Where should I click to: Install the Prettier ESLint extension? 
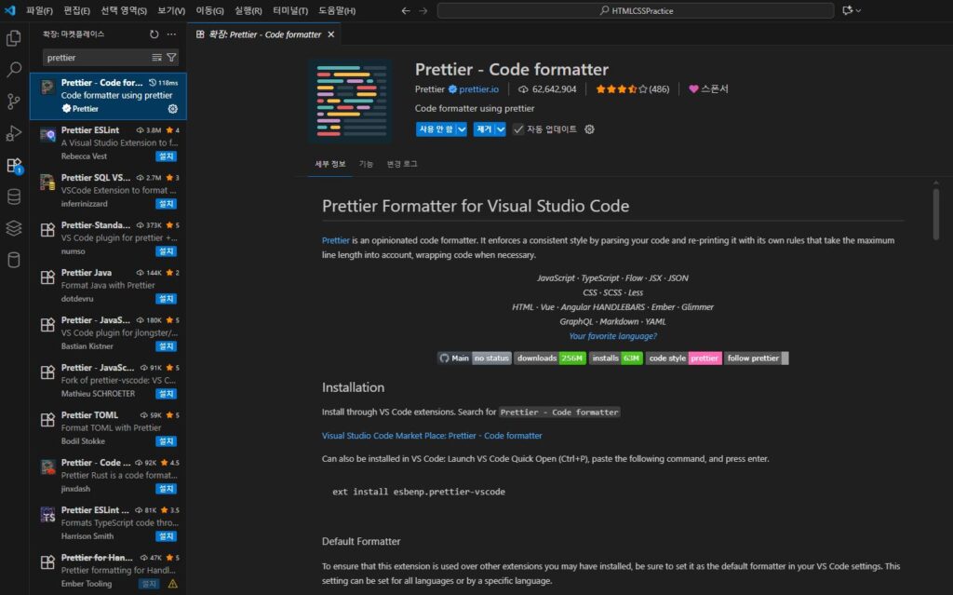point(165,155)
